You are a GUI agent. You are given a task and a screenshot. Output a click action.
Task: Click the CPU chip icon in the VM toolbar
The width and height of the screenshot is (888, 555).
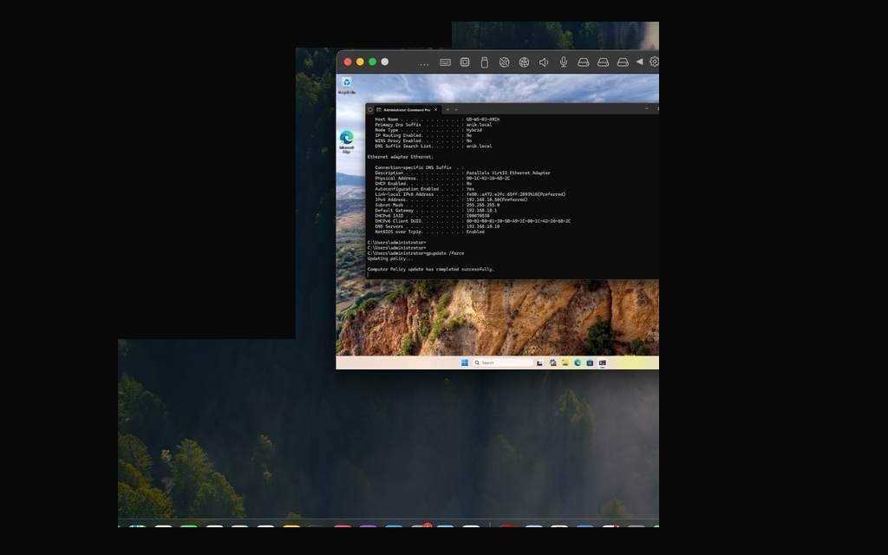click(465, 62)
